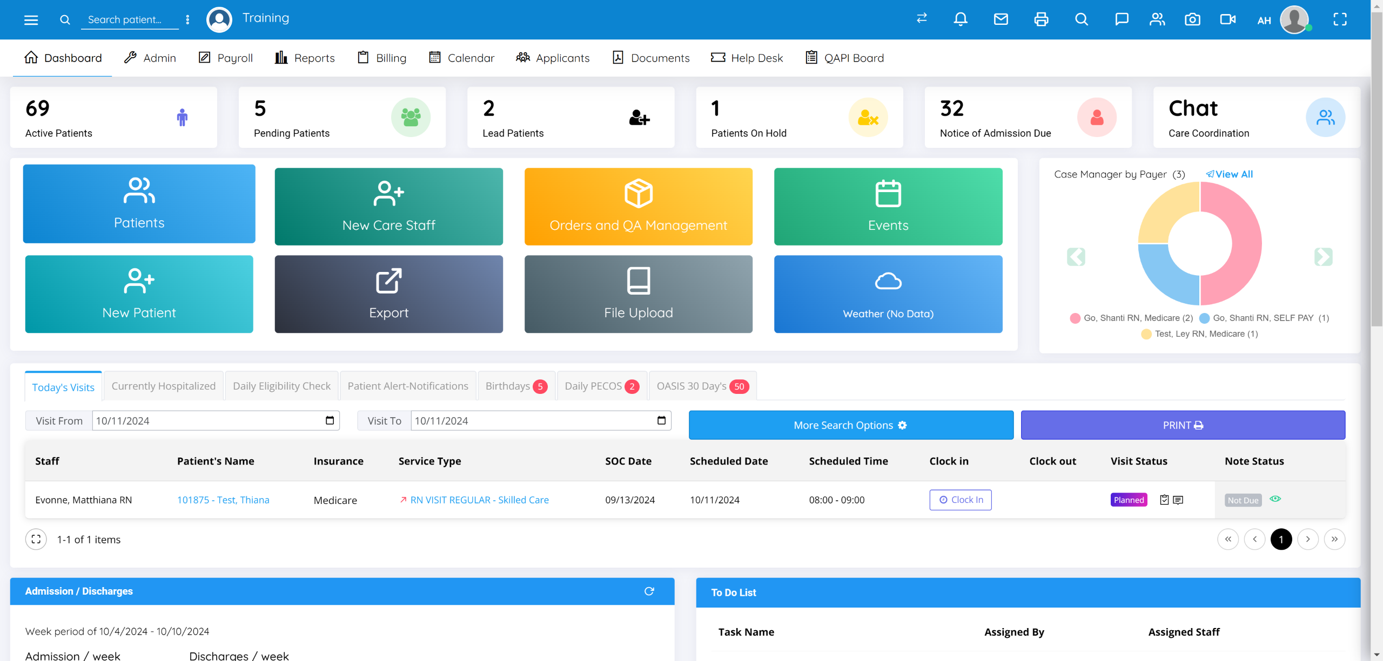Click pink Medicare legend swatch for Shanti
Viewport: 1383px width, 661px height.
point(1075,318)
